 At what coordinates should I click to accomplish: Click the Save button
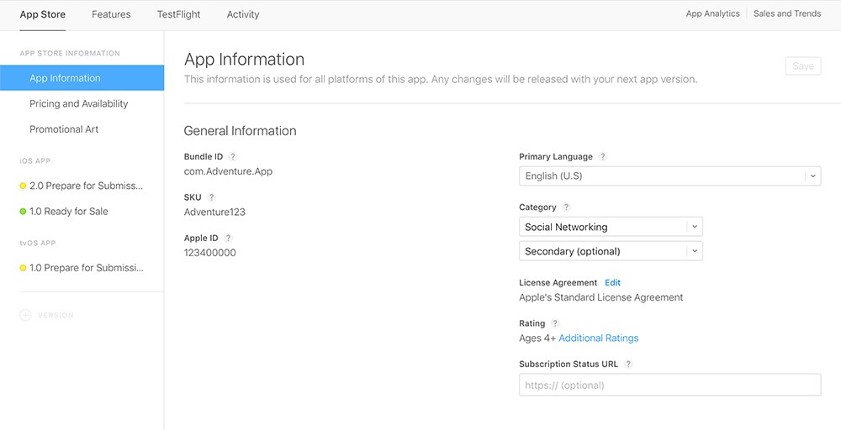coord(803,66)
